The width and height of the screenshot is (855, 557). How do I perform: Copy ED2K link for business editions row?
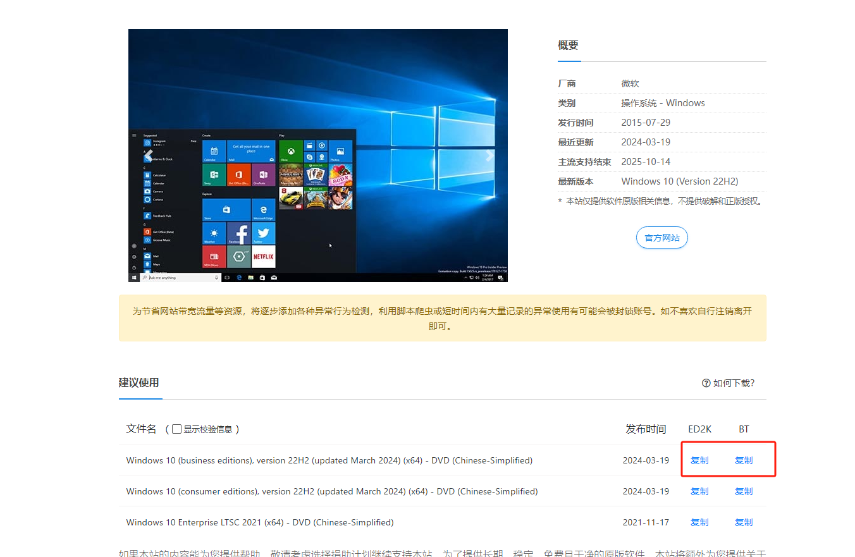point(699,460)
